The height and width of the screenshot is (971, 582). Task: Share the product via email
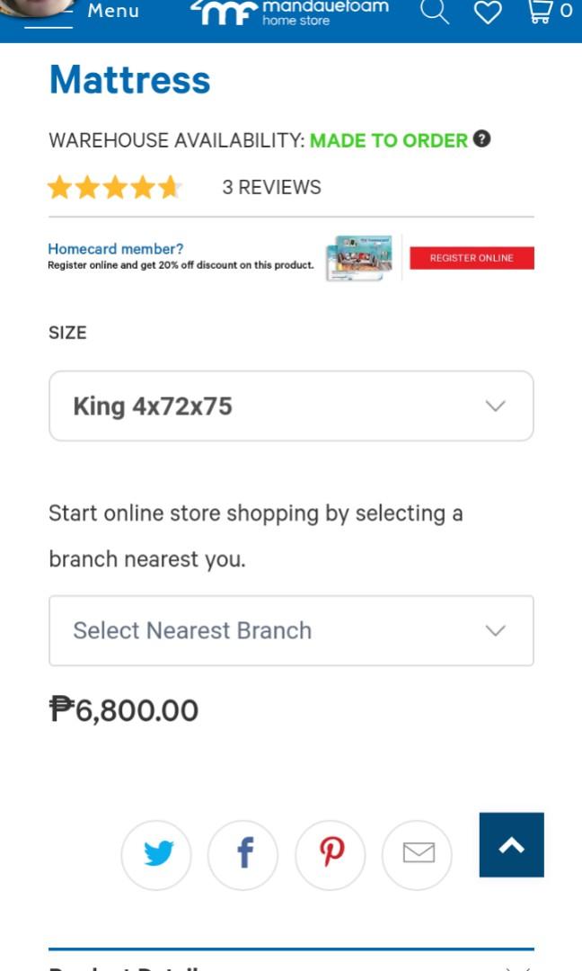click(417, 855)
